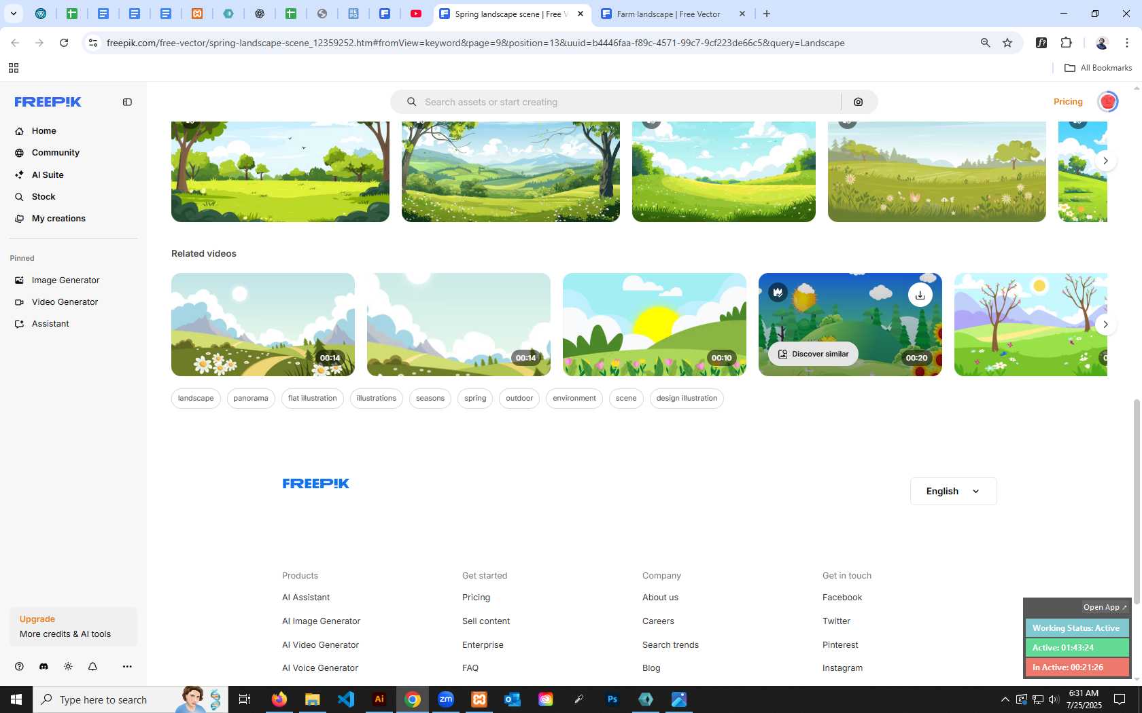The image size is (1142, 713).
Task: Click premium crown icon on forest video
Action: tap(778, 292)
